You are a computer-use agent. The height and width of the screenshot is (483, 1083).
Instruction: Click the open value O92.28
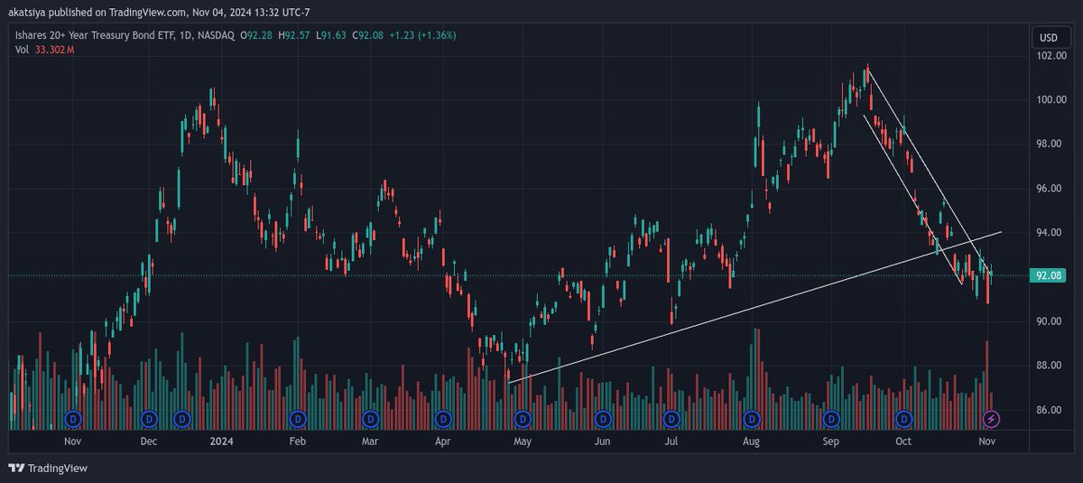point(258,35)
